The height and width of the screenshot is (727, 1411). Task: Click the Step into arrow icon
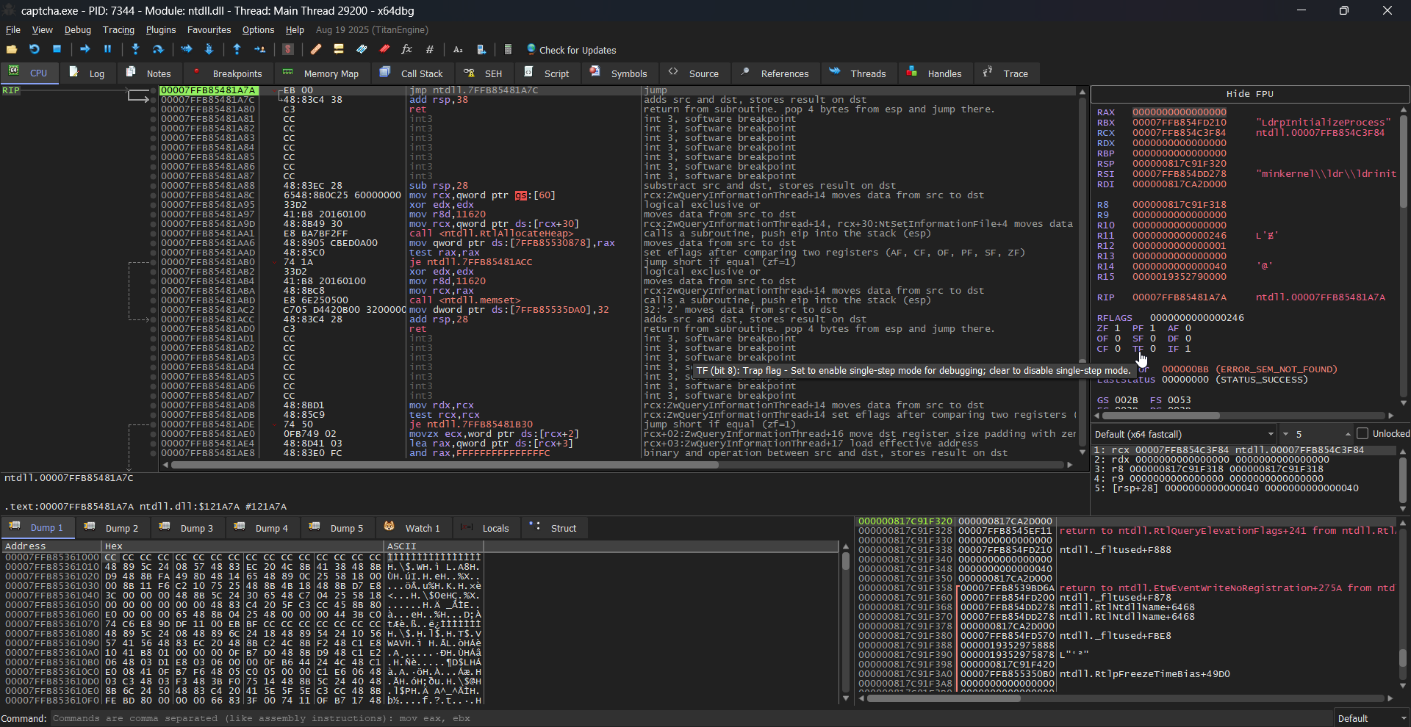point(135,49)
